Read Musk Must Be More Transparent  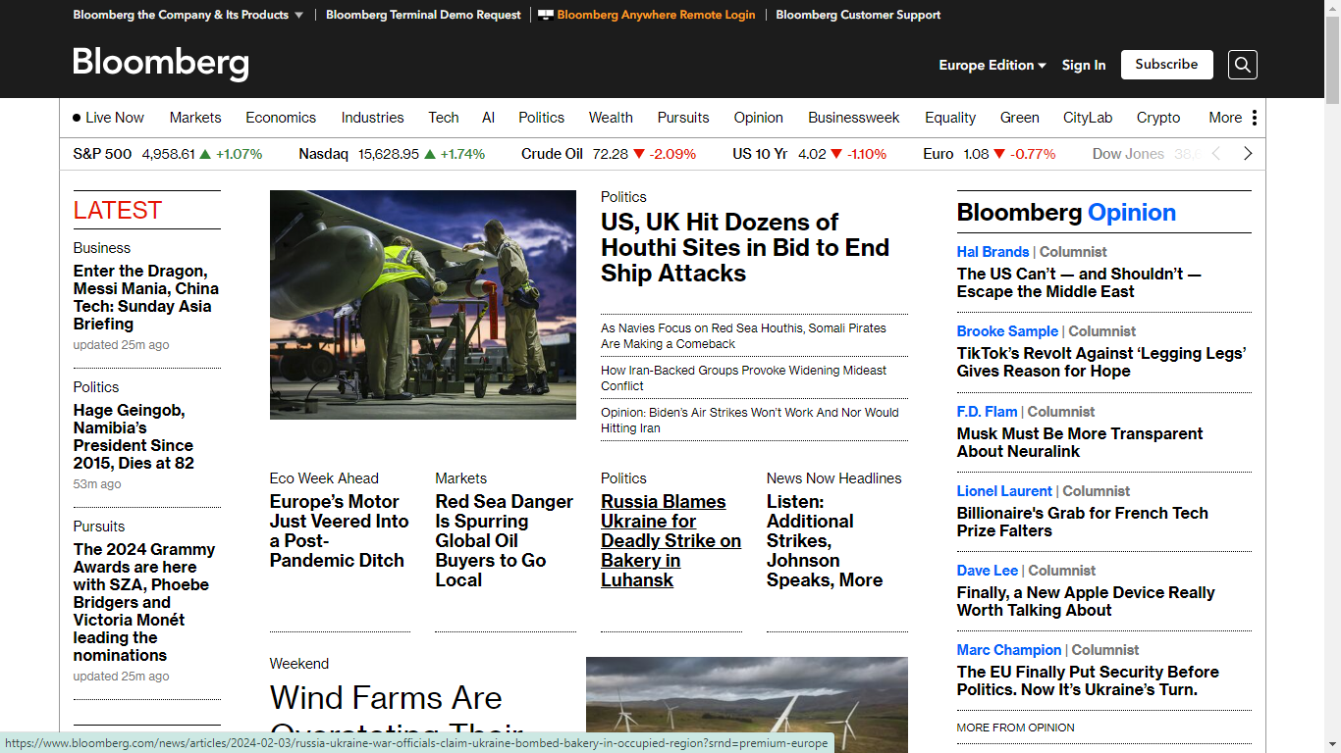1080,442
